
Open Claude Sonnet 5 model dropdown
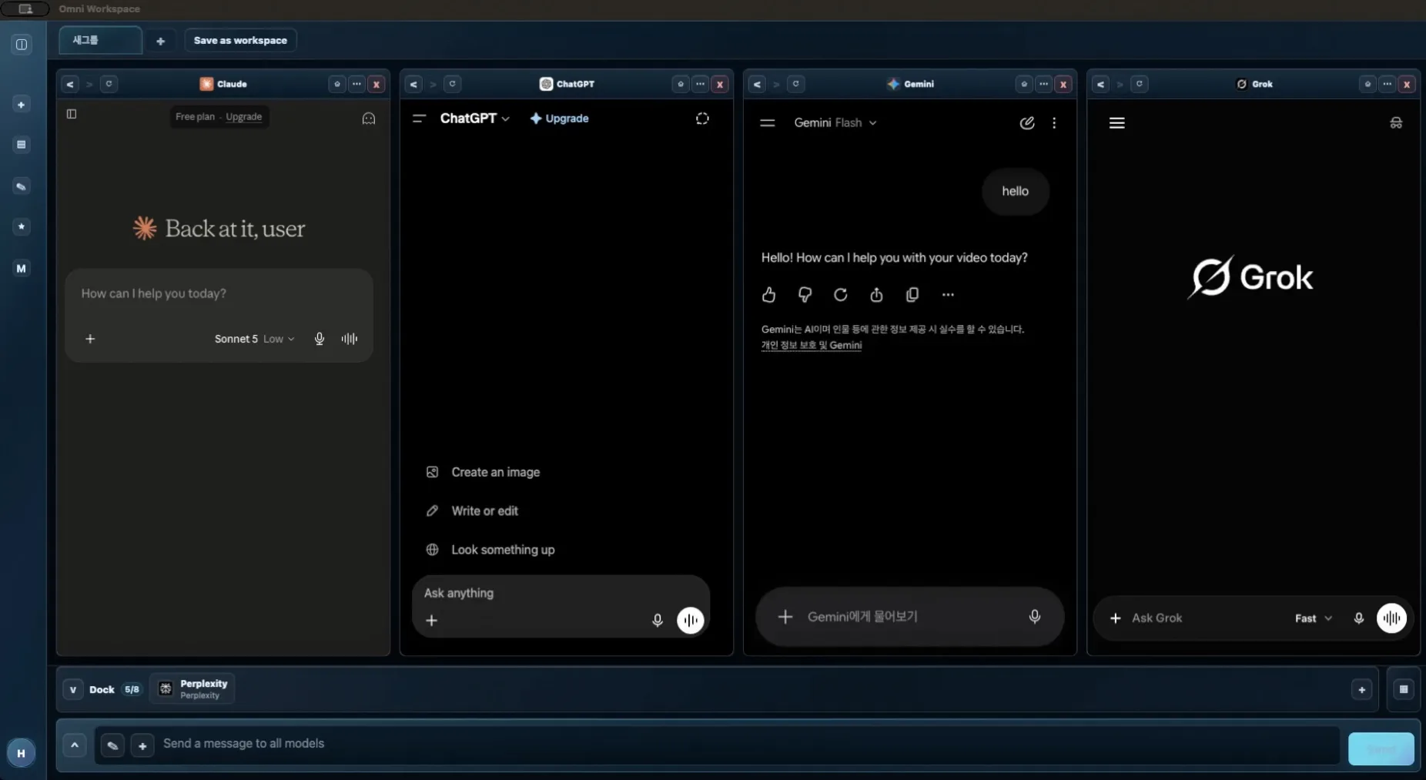click(x=254, y=339)
